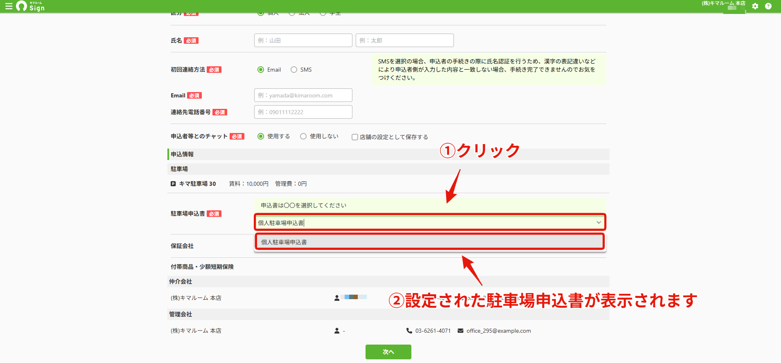Screen dimensions: 781x363
Task: Click the person icon in 管理会社 row
Action: click(337, 331)
